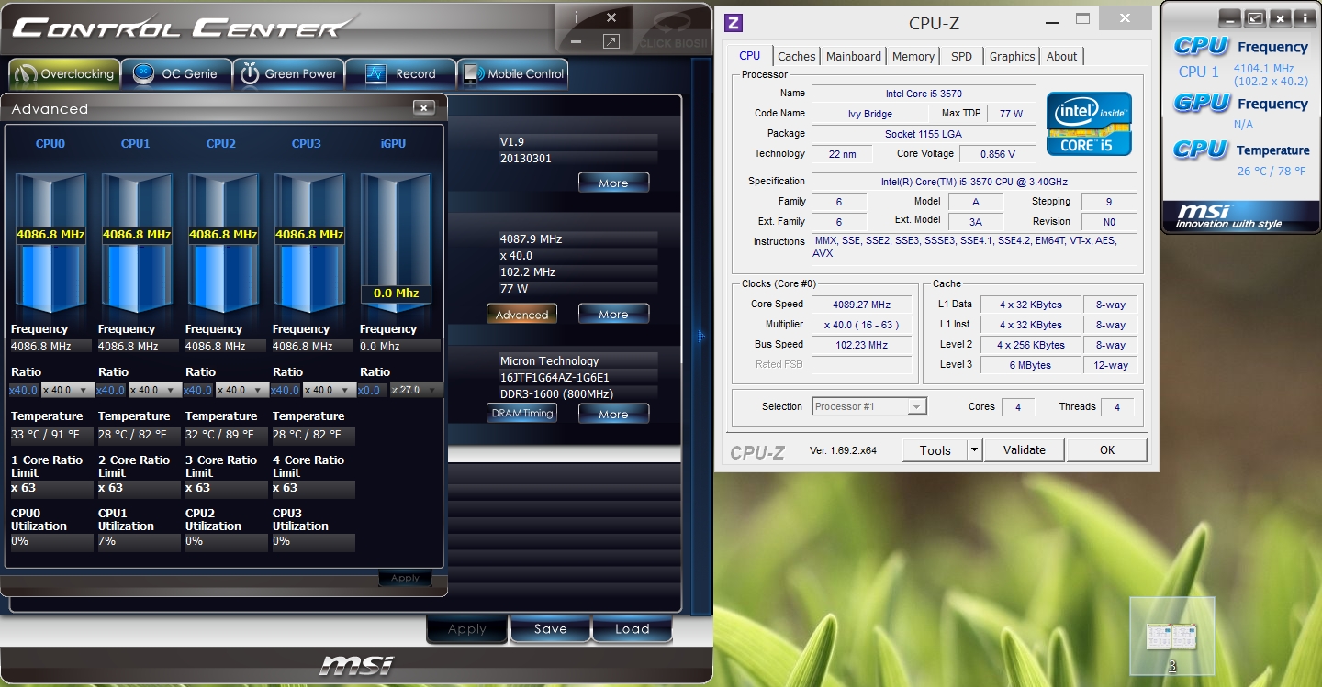Click the CPU0 temperature reading 33 °C / 91 °F
Viewport: 1322px width, 687px height.
(x=51, y=436)
